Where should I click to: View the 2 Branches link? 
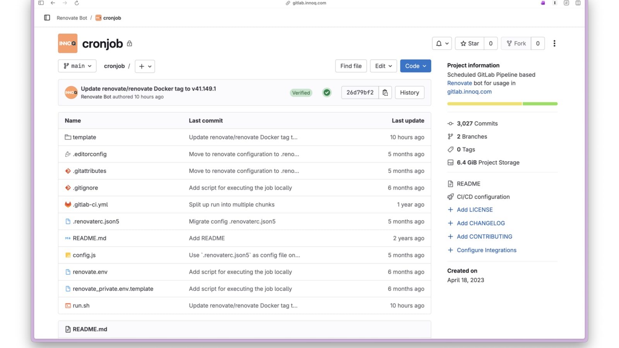(472, 136)
